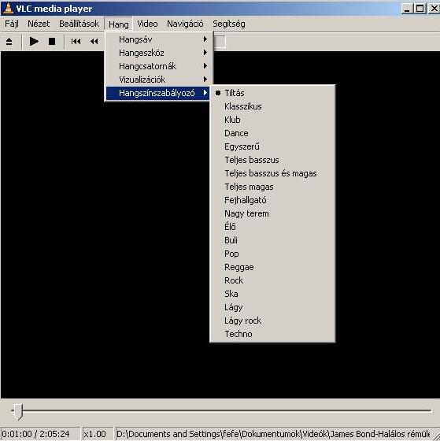Select the Tiltás equalizer option
This screenshot has height=441, width=440.
click(272, 93)
